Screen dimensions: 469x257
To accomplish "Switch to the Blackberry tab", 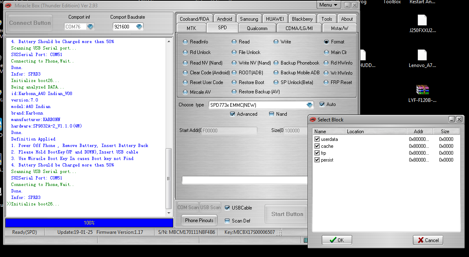I will tap(302, 19).
